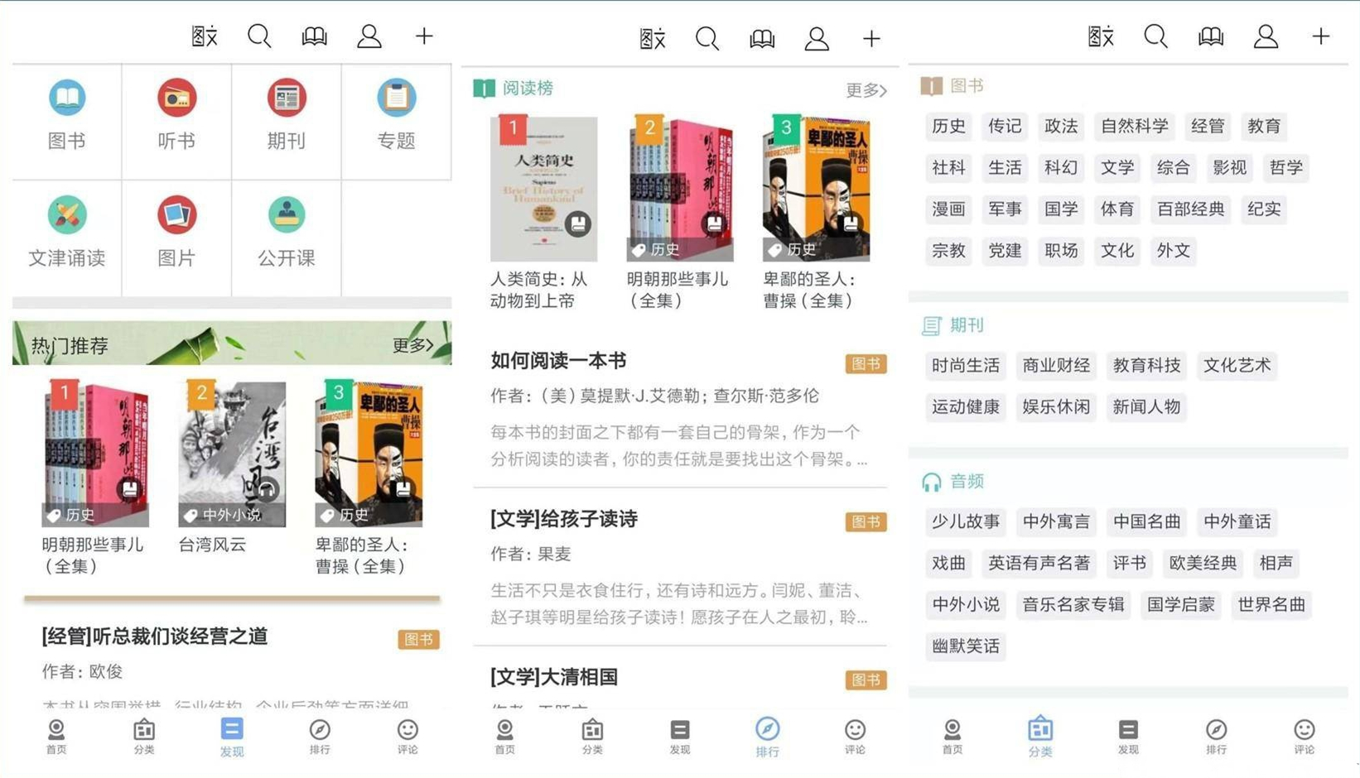
Task: Tap the search magnifier icon
Action: click(x=259, y=36)
